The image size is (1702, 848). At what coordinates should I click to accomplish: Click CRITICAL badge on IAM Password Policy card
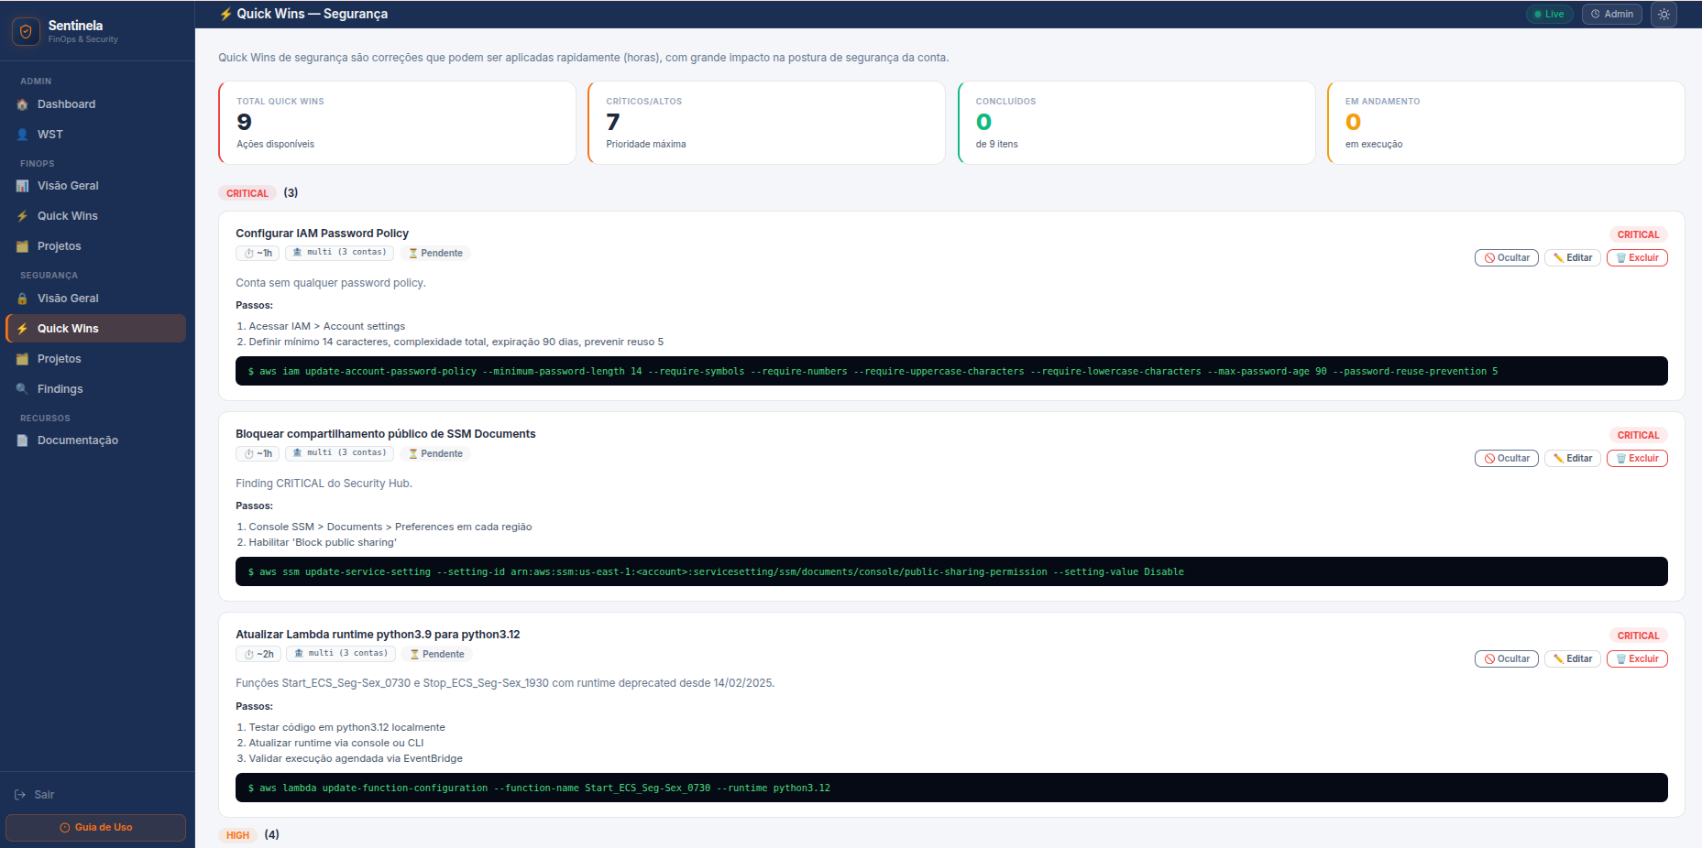(1638, 234)
